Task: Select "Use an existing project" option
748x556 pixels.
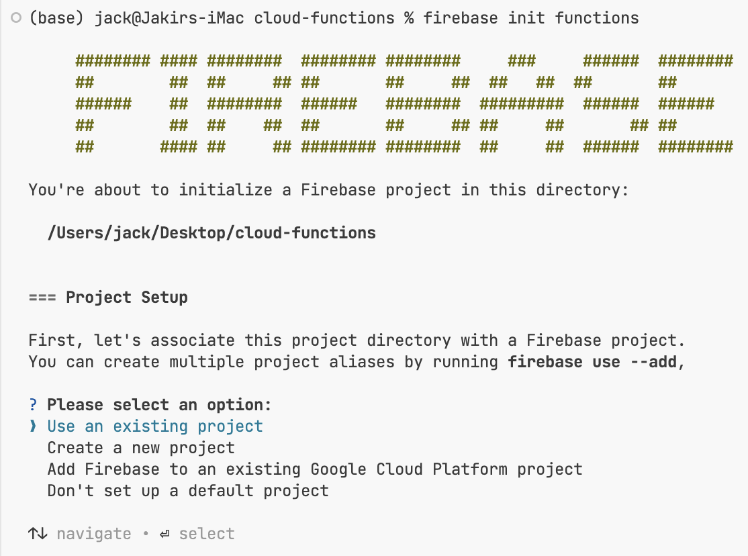Action: (x=155, y=426)
